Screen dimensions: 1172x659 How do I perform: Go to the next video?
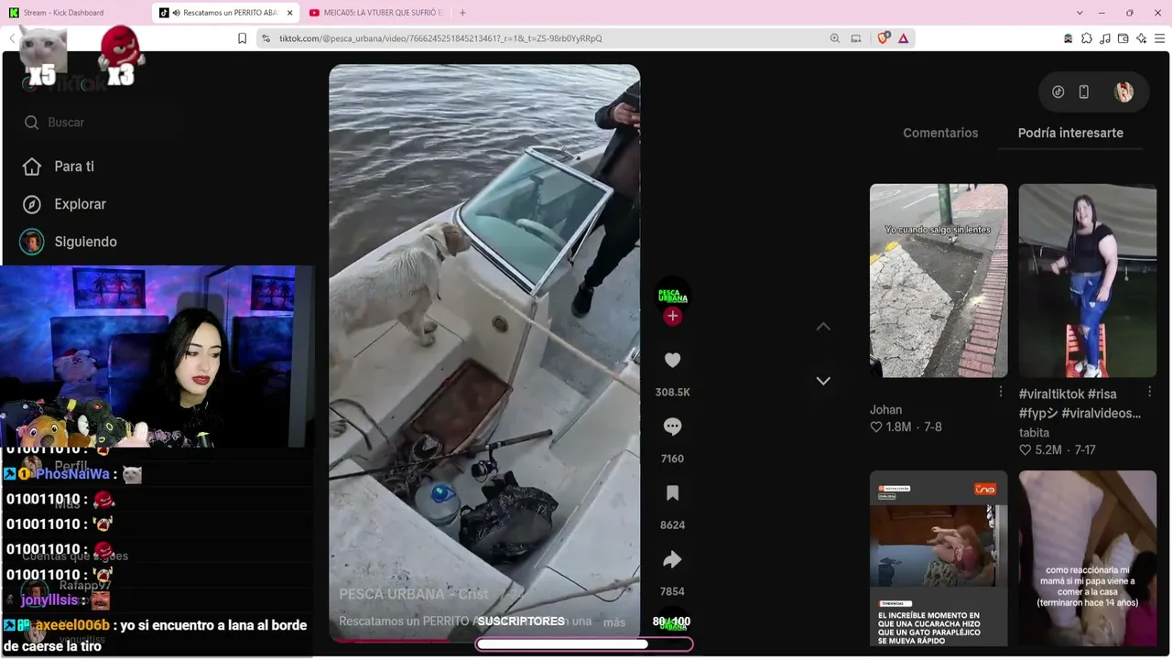coord(823,381)
